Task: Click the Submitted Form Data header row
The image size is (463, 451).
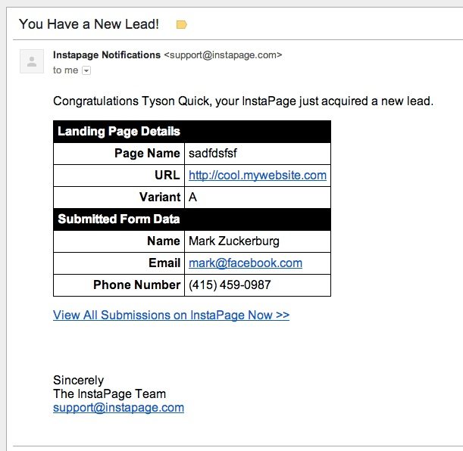Action: point(192,219)
